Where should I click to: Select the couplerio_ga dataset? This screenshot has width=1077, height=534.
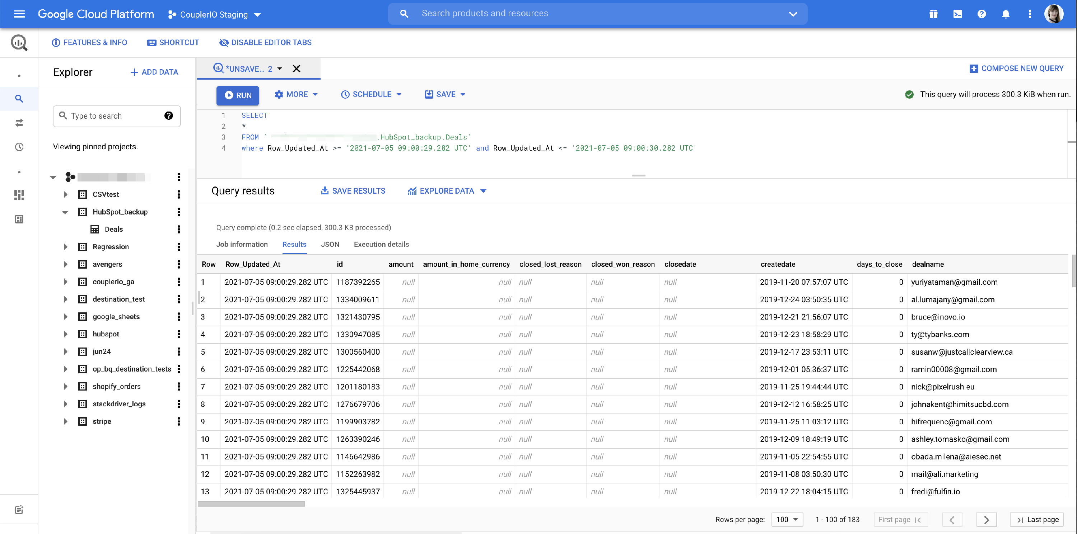point(113,282)
